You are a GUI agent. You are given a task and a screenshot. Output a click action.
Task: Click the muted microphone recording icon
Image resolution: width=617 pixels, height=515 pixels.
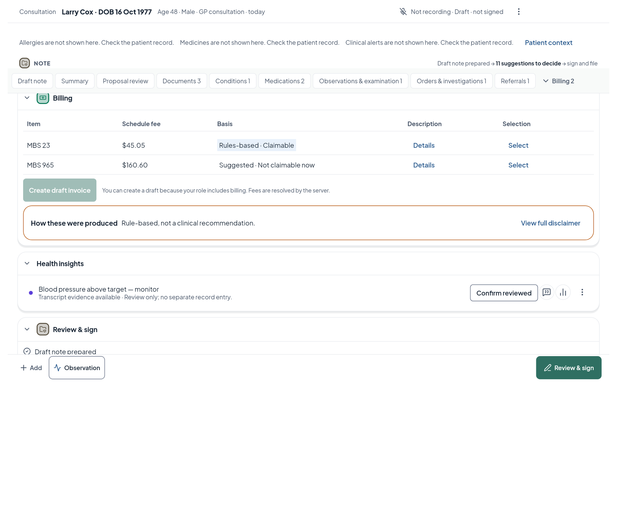[x=403, y=12]
